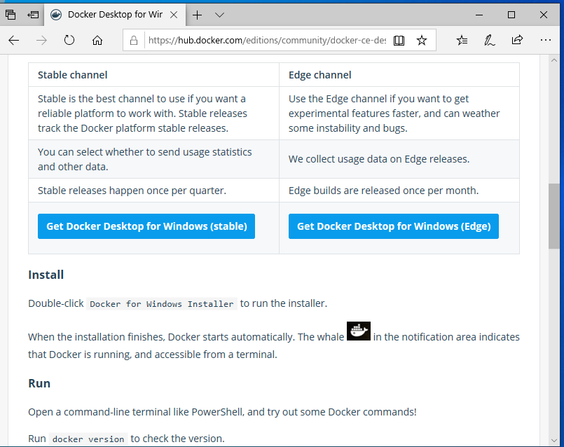Open reading view book icon
The image size is (564, 447).
click(x=399, y=40)
